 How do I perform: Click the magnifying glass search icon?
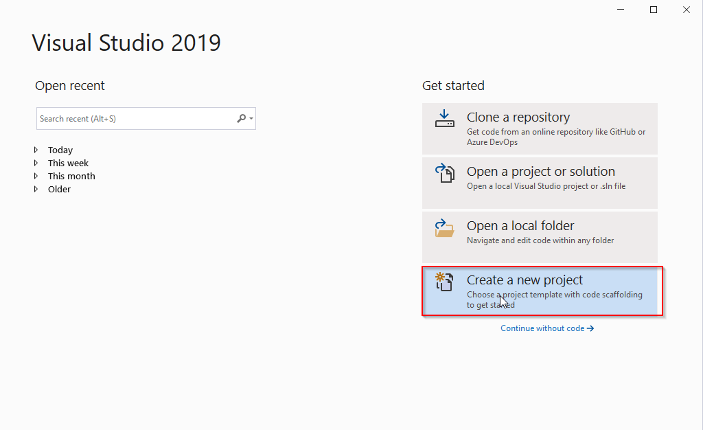241,118
